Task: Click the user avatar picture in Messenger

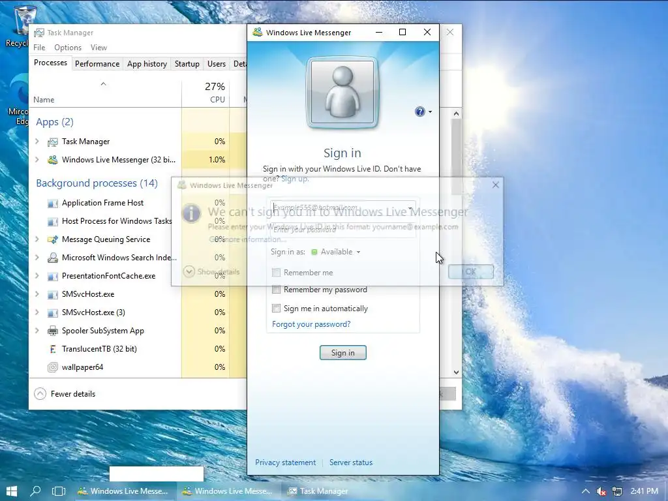Action: click(x=342, y=93)
